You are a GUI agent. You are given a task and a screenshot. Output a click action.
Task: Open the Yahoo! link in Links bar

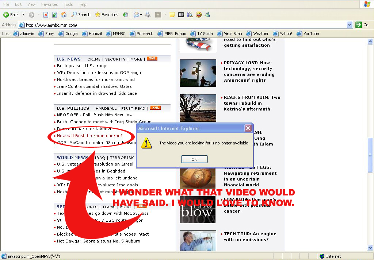click(x=283, y=34)
